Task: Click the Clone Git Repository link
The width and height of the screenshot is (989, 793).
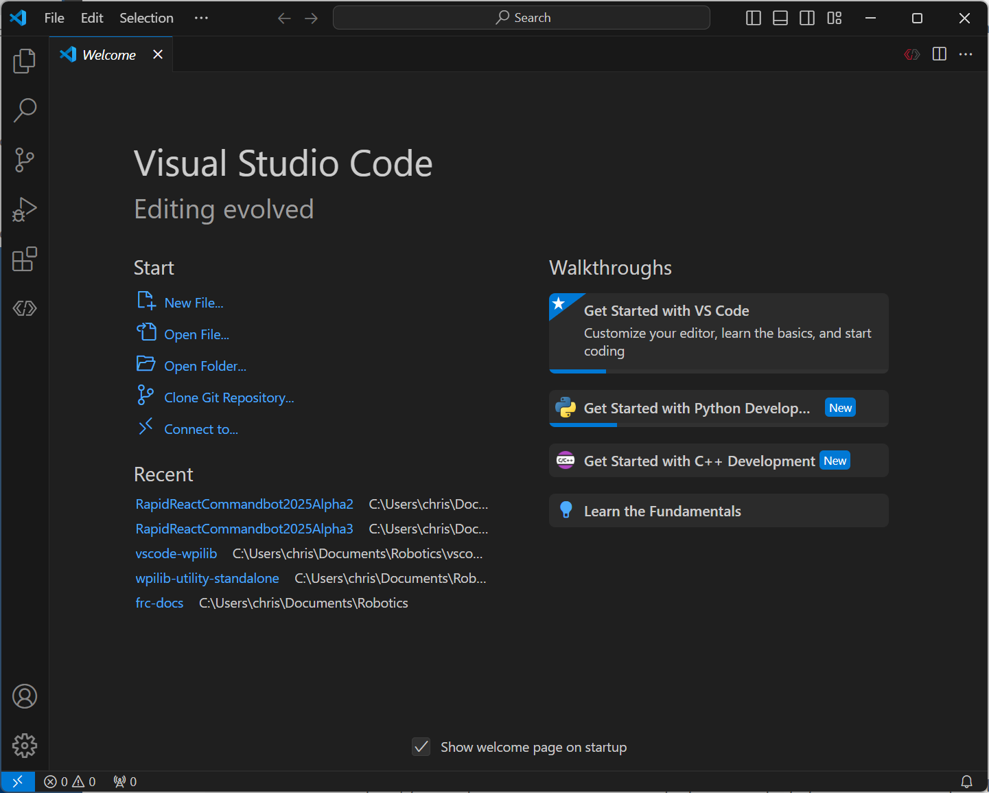Action: 229,398
